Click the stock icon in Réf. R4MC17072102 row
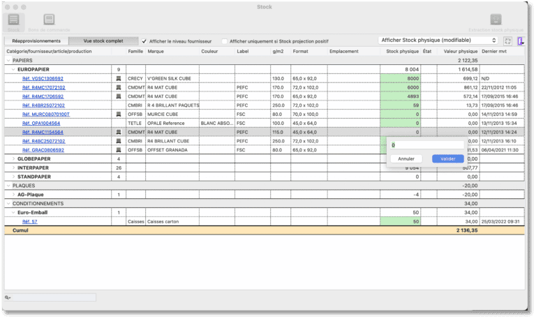 pos(119,87)
